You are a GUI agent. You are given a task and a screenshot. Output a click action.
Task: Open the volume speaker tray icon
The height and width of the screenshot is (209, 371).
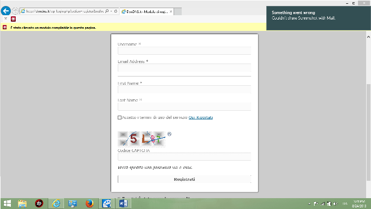coord(336,204)
